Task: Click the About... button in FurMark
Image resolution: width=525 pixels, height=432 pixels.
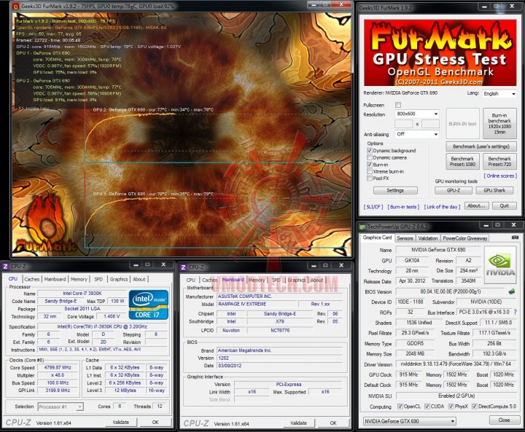Action: coord(476,205)
